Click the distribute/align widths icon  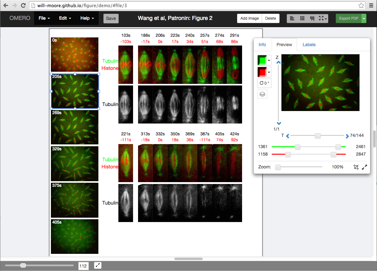(312, 18)
